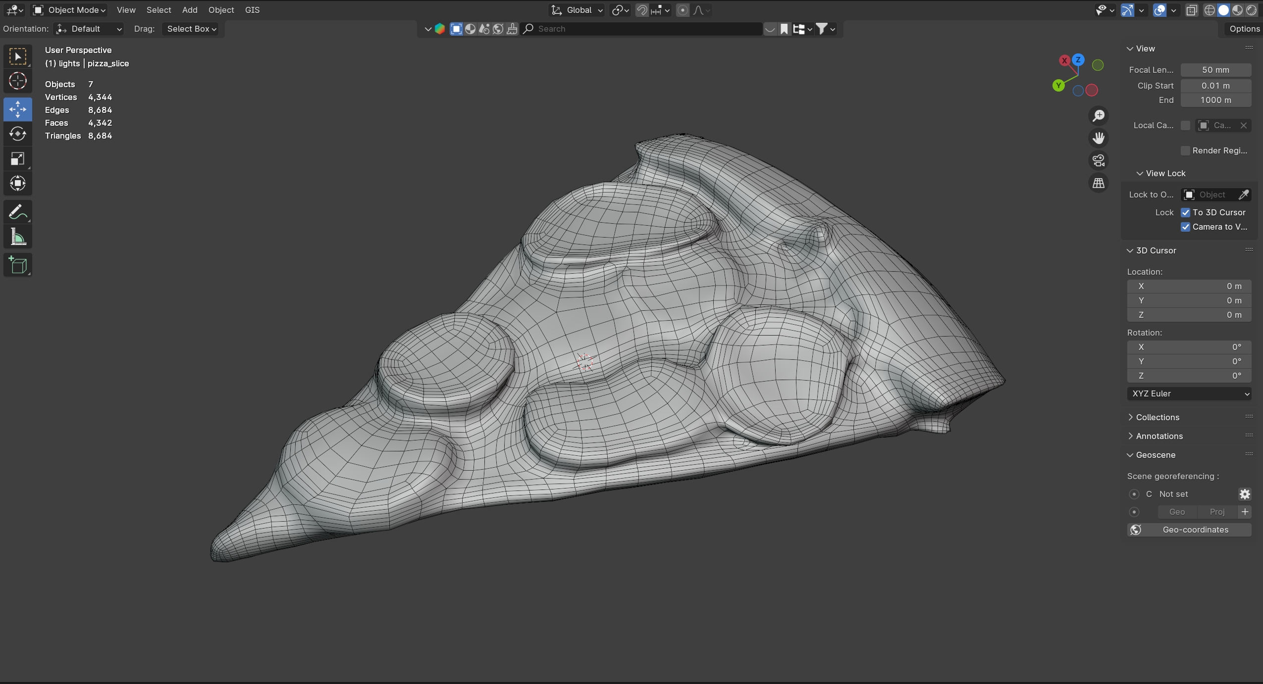Toggle camera view with camera icon
Viewport: 1263px width, 684px height.
click(1098, 160)
